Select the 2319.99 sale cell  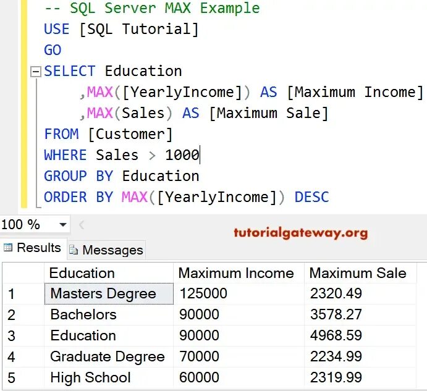[360, 377]
